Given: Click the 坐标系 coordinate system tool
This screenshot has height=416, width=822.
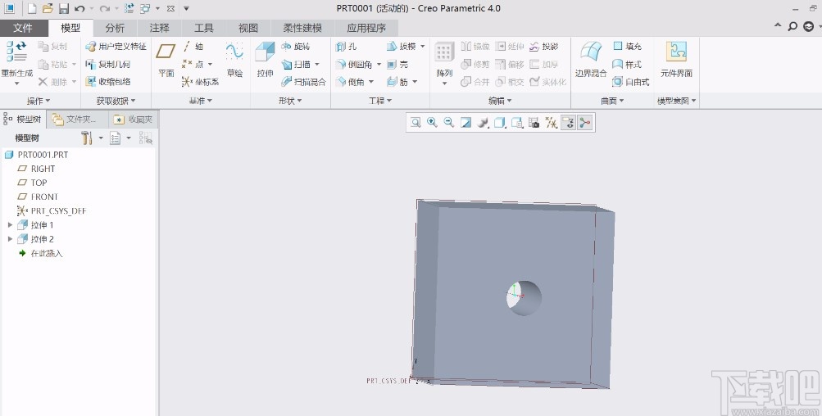Looking at the screenshot, I should 200,82.
